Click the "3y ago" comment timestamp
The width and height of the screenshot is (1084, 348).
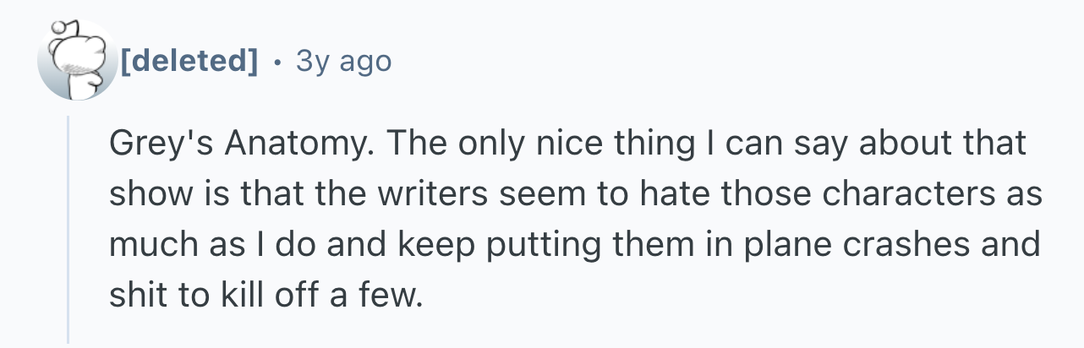click(x=343, y=61)
